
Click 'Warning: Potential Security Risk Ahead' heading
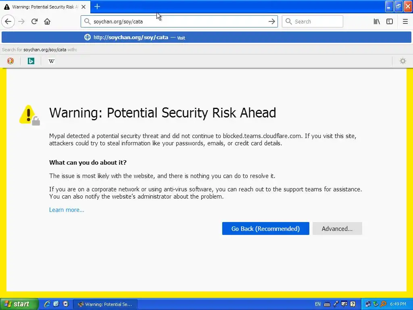point(163,113)
